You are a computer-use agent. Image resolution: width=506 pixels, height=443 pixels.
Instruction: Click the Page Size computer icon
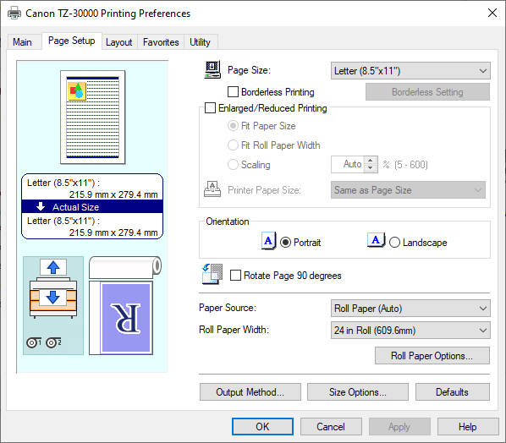click(x=212, y=69)
